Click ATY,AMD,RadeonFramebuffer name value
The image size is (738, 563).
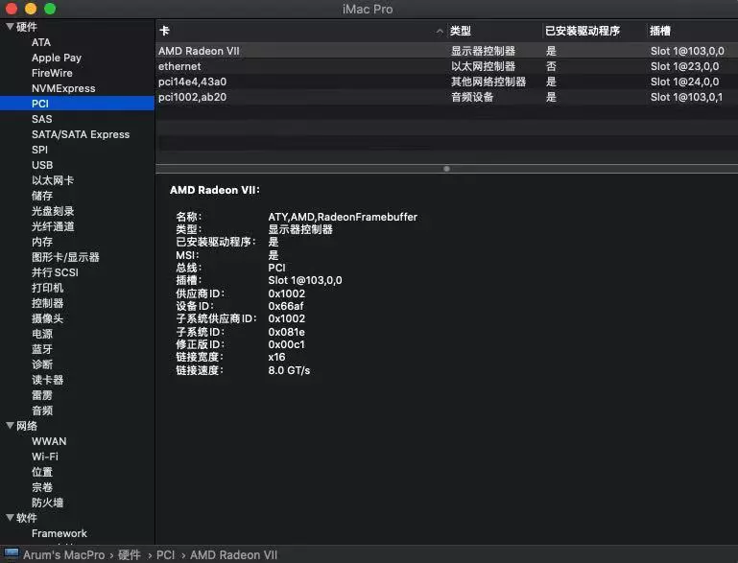343,217
